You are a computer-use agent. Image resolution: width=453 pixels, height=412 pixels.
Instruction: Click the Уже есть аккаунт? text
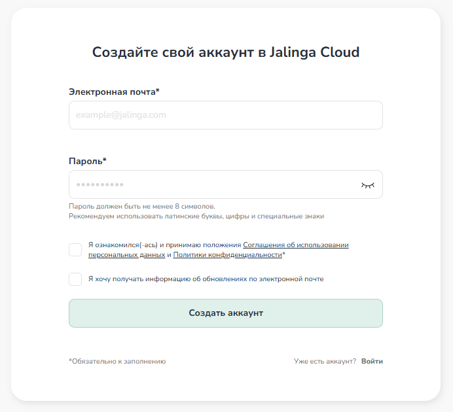point(325,361)
